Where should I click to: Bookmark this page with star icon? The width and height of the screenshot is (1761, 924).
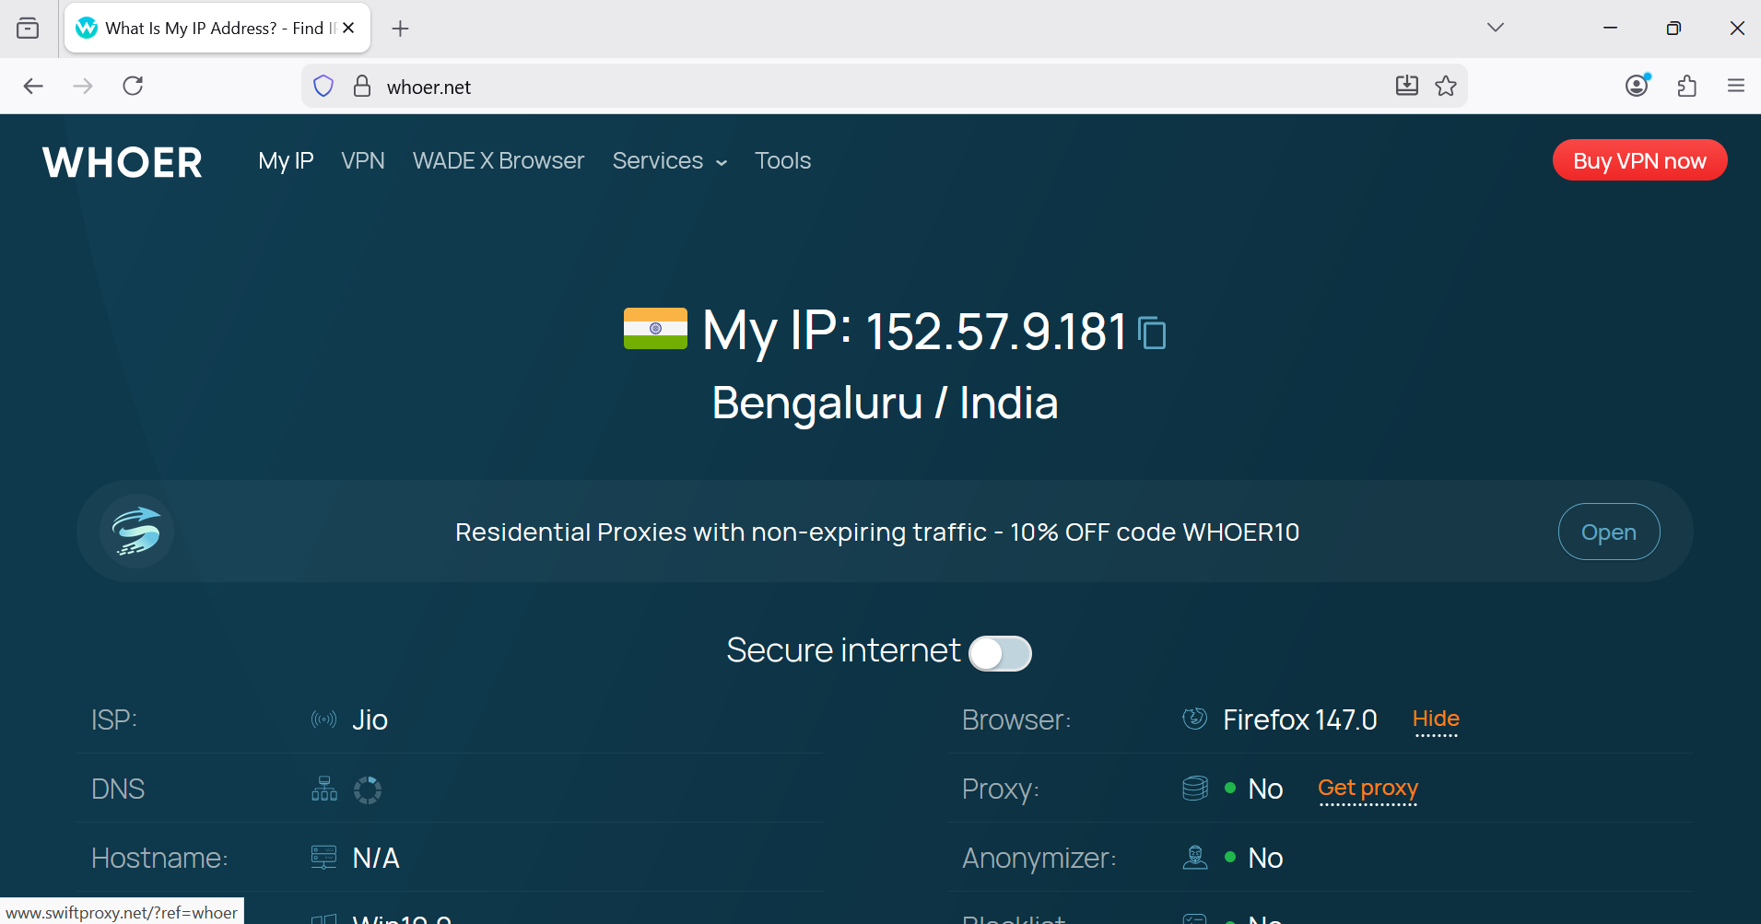click(x=1446, y=87)
